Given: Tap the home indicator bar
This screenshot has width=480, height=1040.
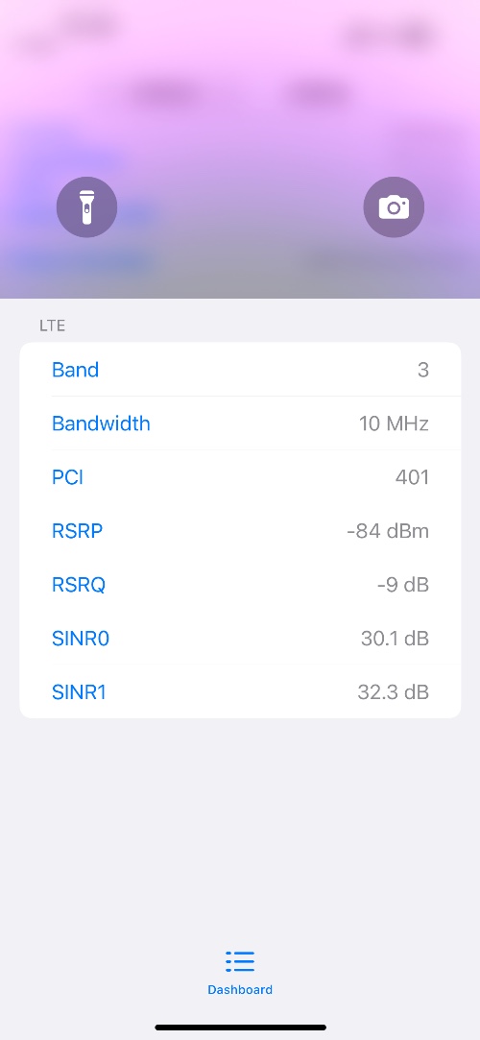Looking at the screenshot, I should pyautogui.click(x=241, y=1028).
